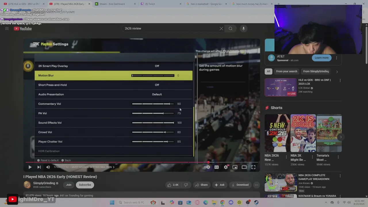Open Terraria's Most short thumbnail
Viewport: 368px width, 207px height.
[x=329, y=133]
